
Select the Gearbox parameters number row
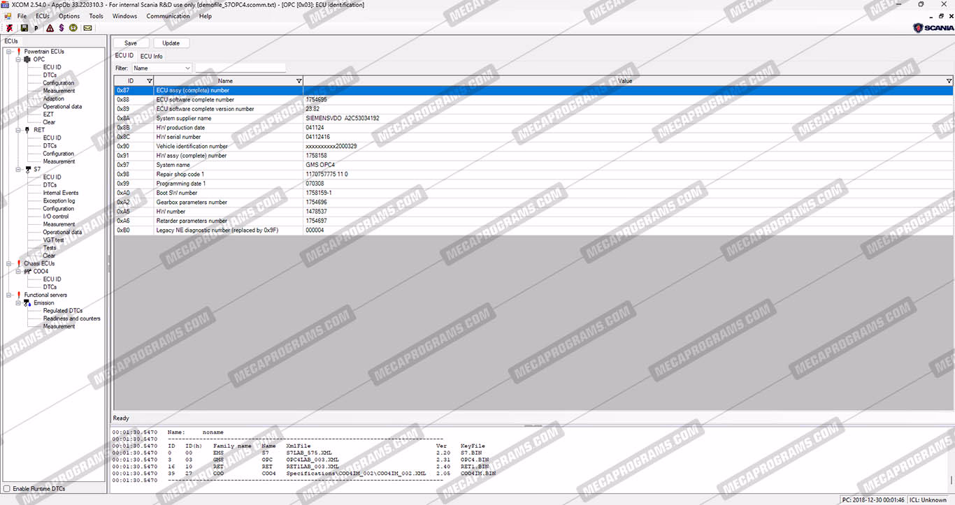pos(533,202)
